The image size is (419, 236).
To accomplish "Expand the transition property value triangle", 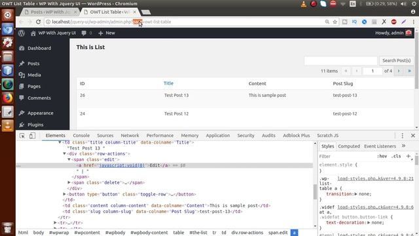I will pos(355,194).
